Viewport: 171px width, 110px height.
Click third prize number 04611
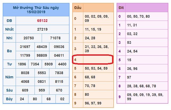pyautogui.click(x=59, y=55)
